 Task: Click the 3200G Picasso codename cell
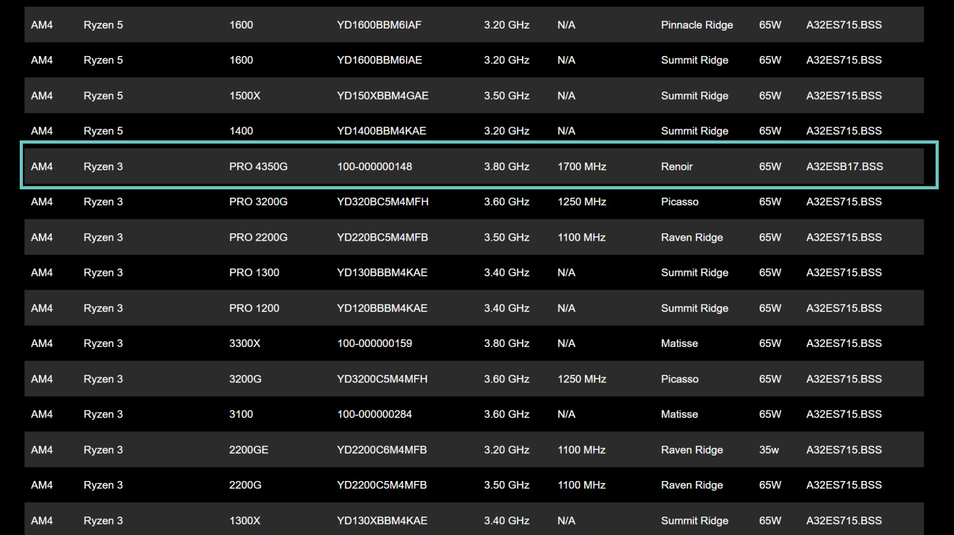click(x=679, y=379)
